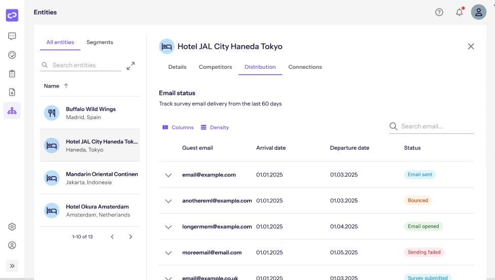Open the chat messages sidebar icon

pos(12,36)
